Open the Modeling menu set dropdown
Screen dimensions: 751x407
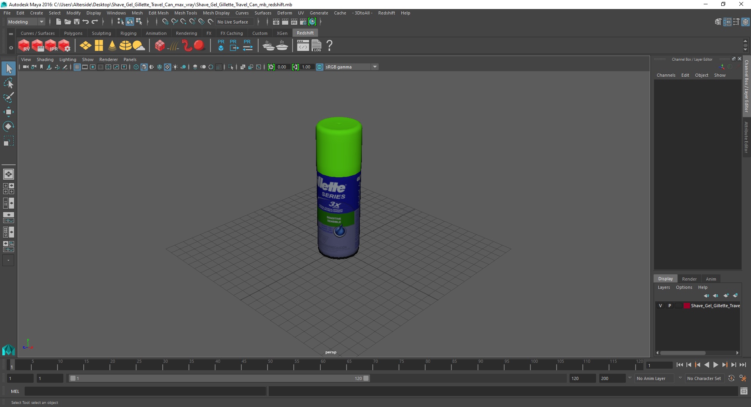click(x=26, y=22)
